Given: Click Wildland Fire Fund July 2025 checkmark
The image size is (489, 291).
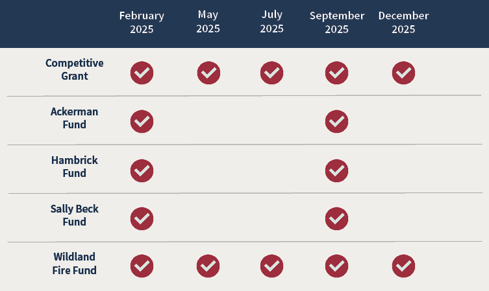Looking at the screenshot, I should click(272, 266).
